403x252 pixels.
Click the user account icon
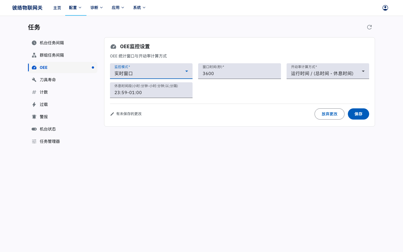[x=385, y=8]
